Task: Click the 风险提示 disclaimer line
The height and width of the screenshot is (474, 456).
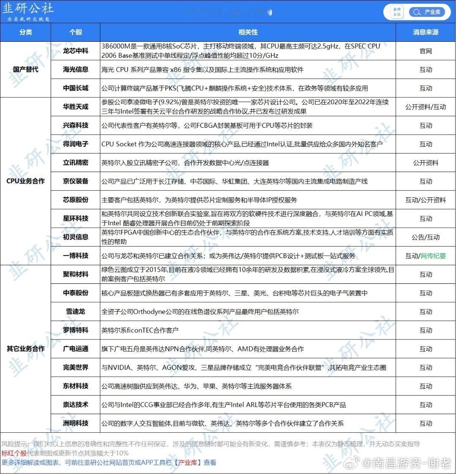Action: [x=211, y=444]
